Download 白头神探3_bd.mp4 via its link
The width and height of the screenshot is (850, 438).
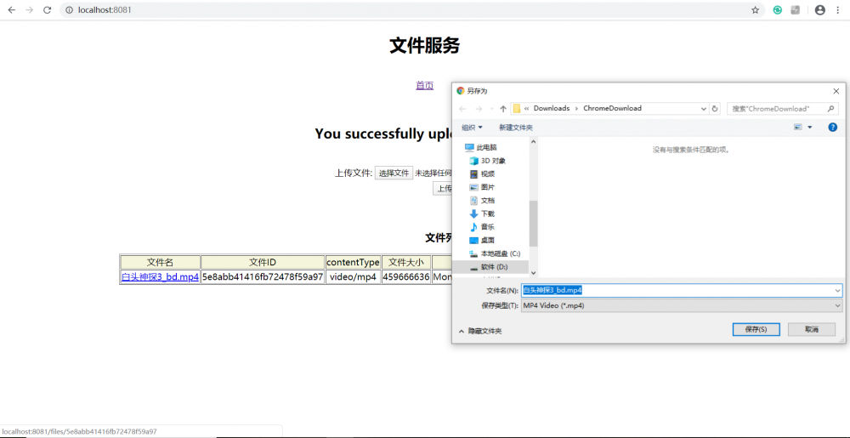160,277
